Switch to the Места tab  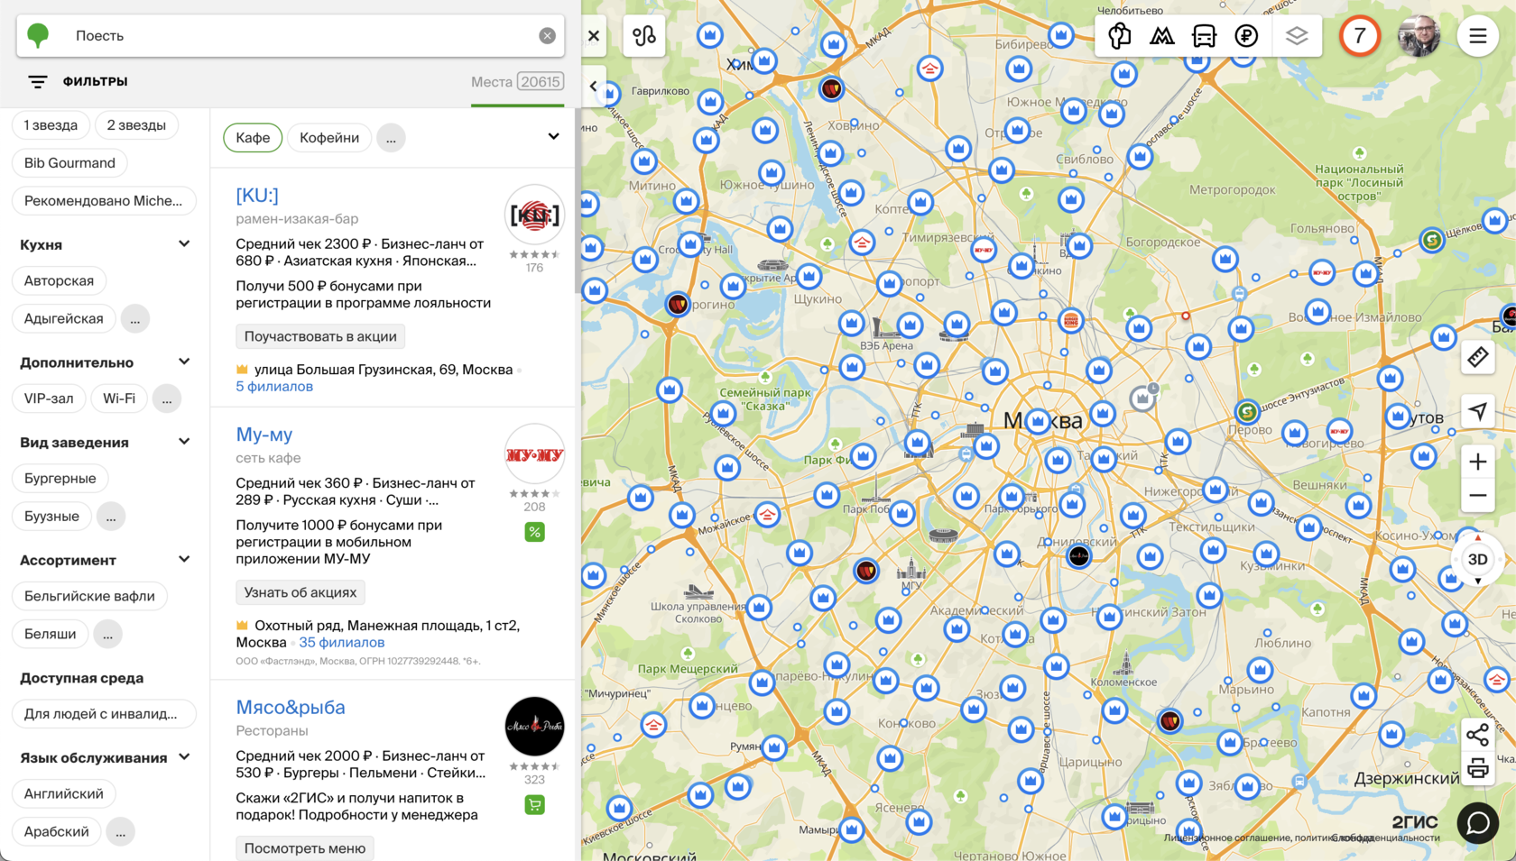[517, 82]
